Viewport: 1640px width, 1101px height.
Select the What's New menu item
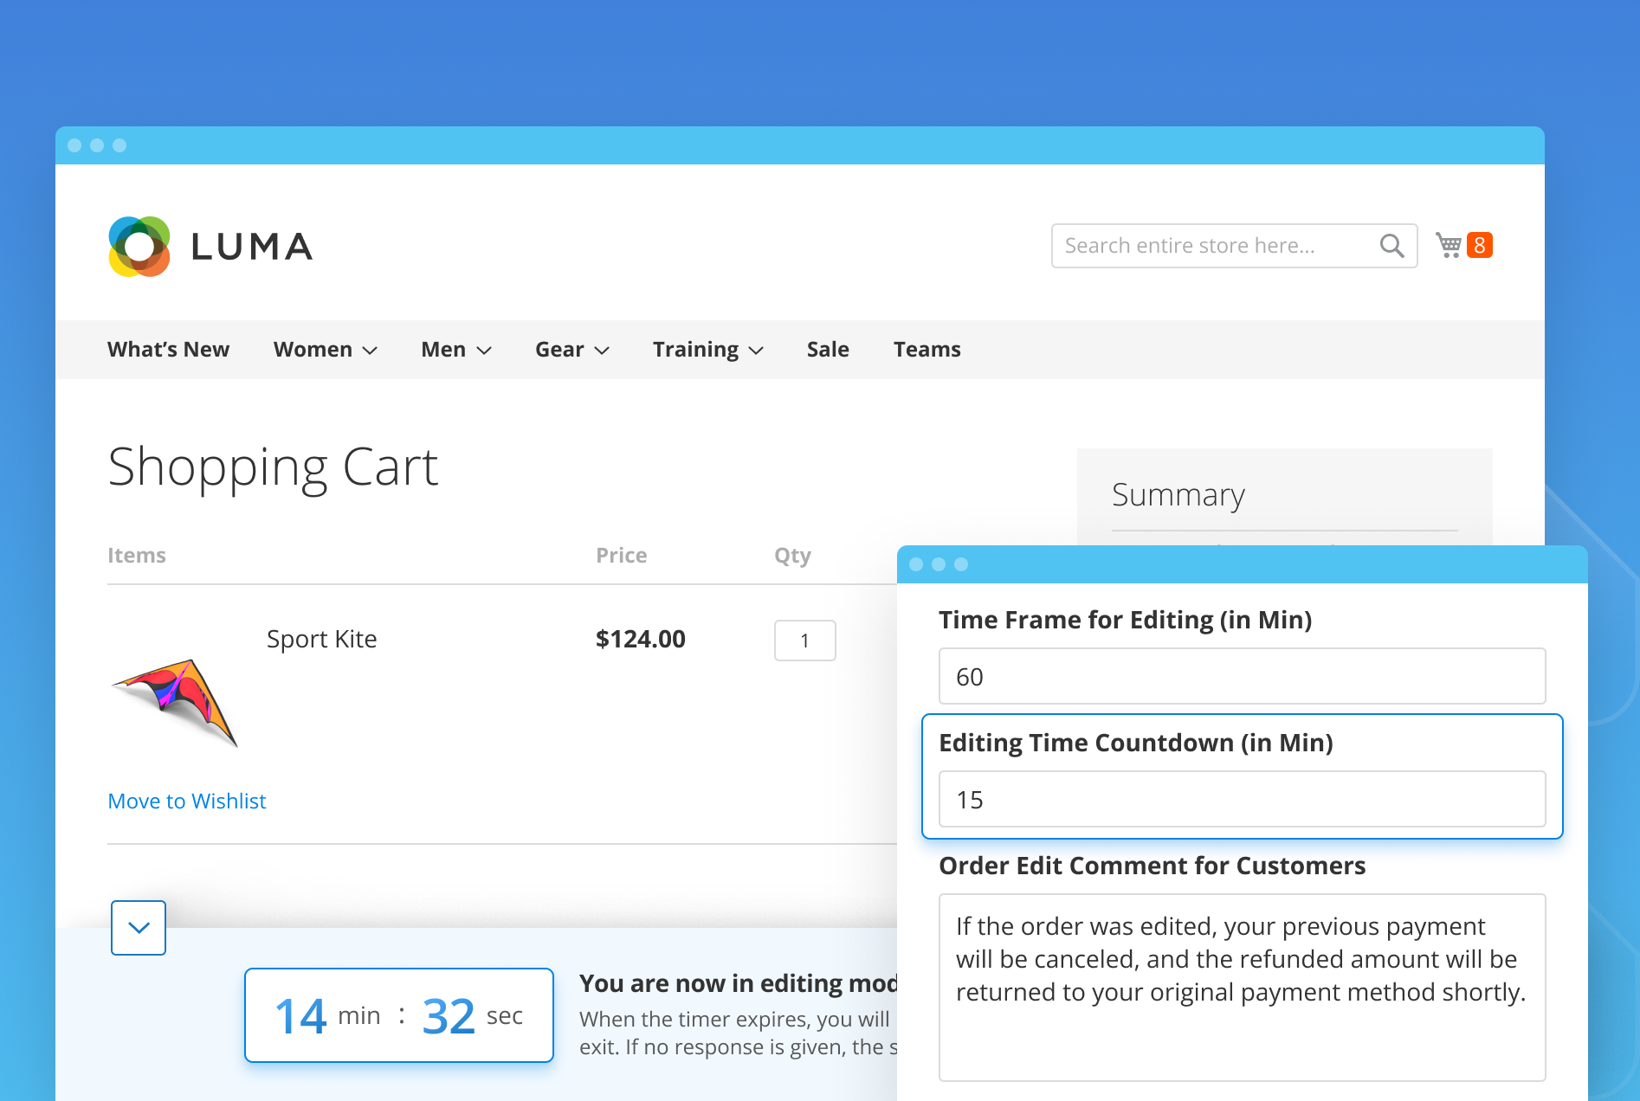[x=168, y=349]
